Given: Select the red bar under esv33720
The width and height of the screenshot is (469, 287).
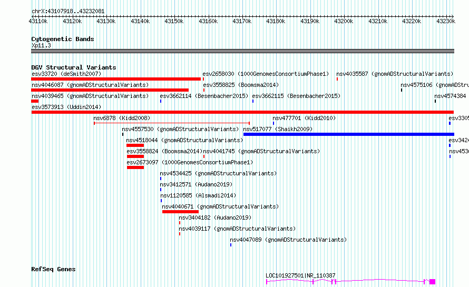Looking at the screenshot, I should point(116,79).
